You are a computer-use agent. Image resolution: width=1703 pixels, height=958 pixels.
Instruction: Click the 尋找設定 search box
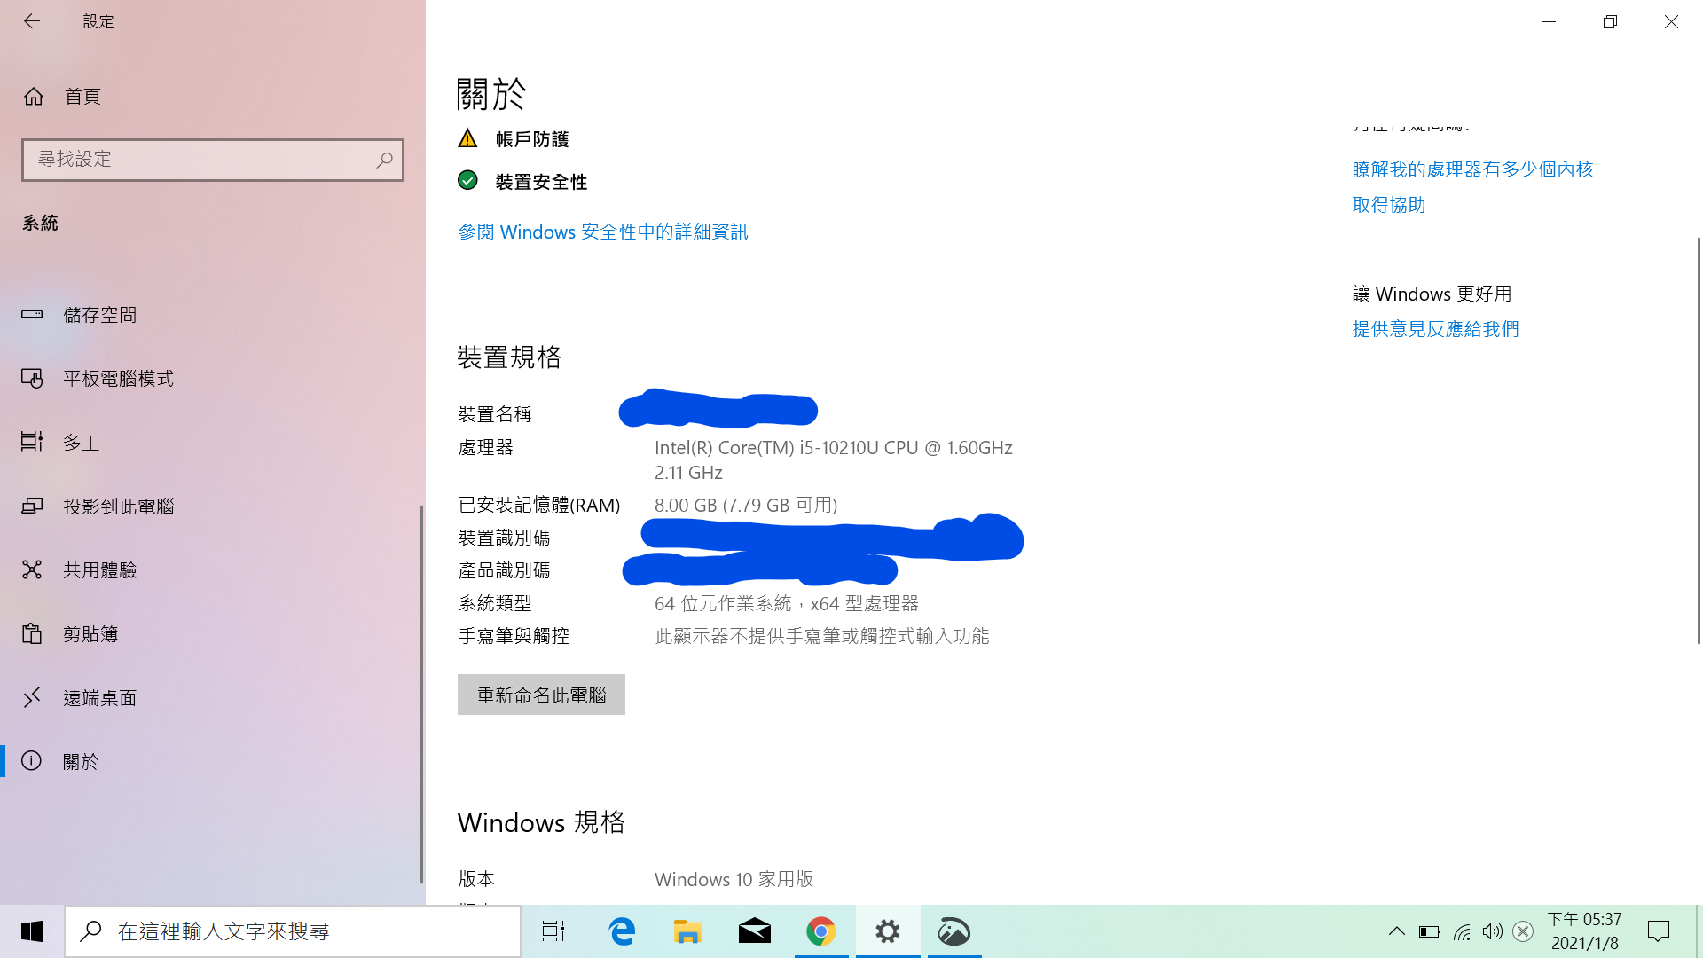(212, 160)
